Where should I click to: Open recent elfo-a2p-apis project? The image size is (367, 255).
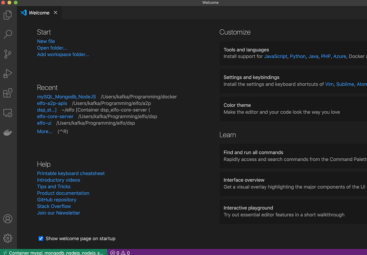[52, 103]
